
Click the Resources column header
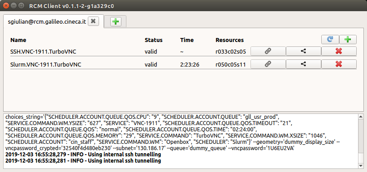[229, 40]
